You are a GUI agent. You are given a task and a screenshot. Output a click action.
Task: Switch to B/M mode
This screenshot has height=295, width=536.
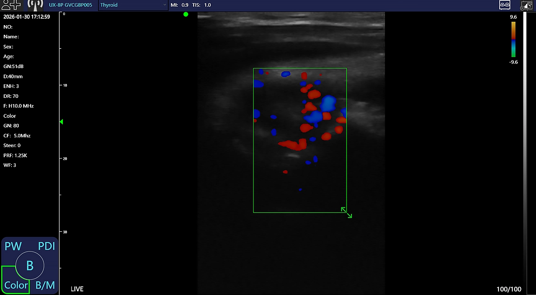pos(45,285)
